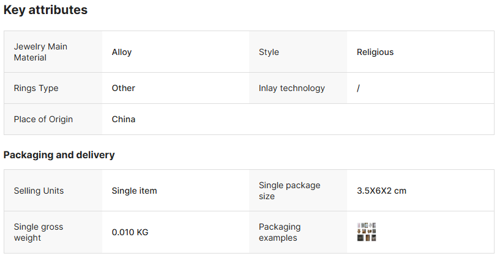Select the Single gross weight label
The image size is (497, 256).
click(x=39, y=232)
